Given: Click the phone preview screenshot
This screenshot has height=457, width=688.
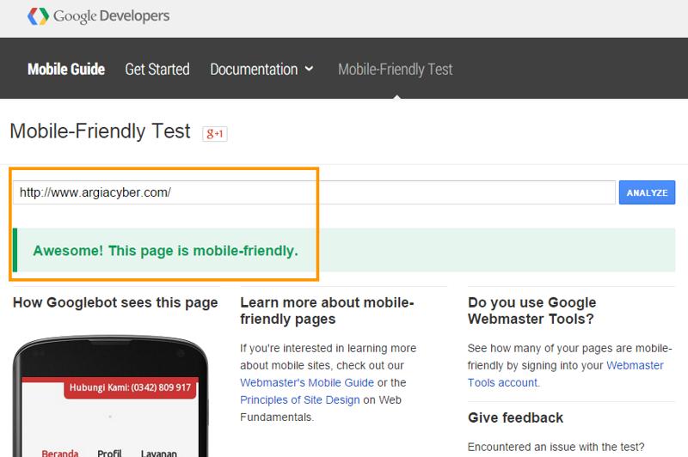Looking at the screenshot, I should point(111,397).
